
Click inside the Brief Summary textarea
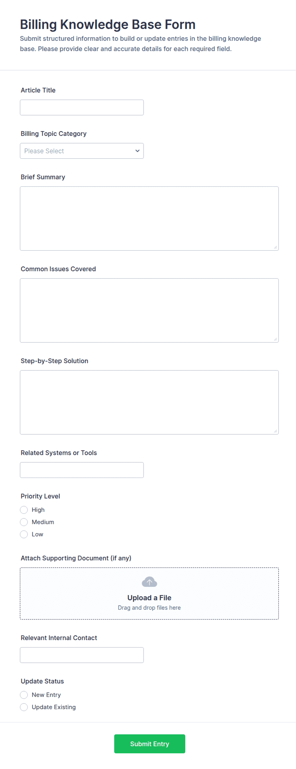(x=149, y=219)
